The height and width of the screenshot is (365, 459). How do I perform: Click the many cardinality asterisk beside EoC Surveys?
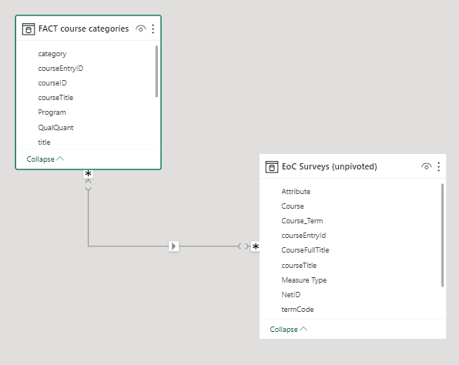[x=256, y=246]
